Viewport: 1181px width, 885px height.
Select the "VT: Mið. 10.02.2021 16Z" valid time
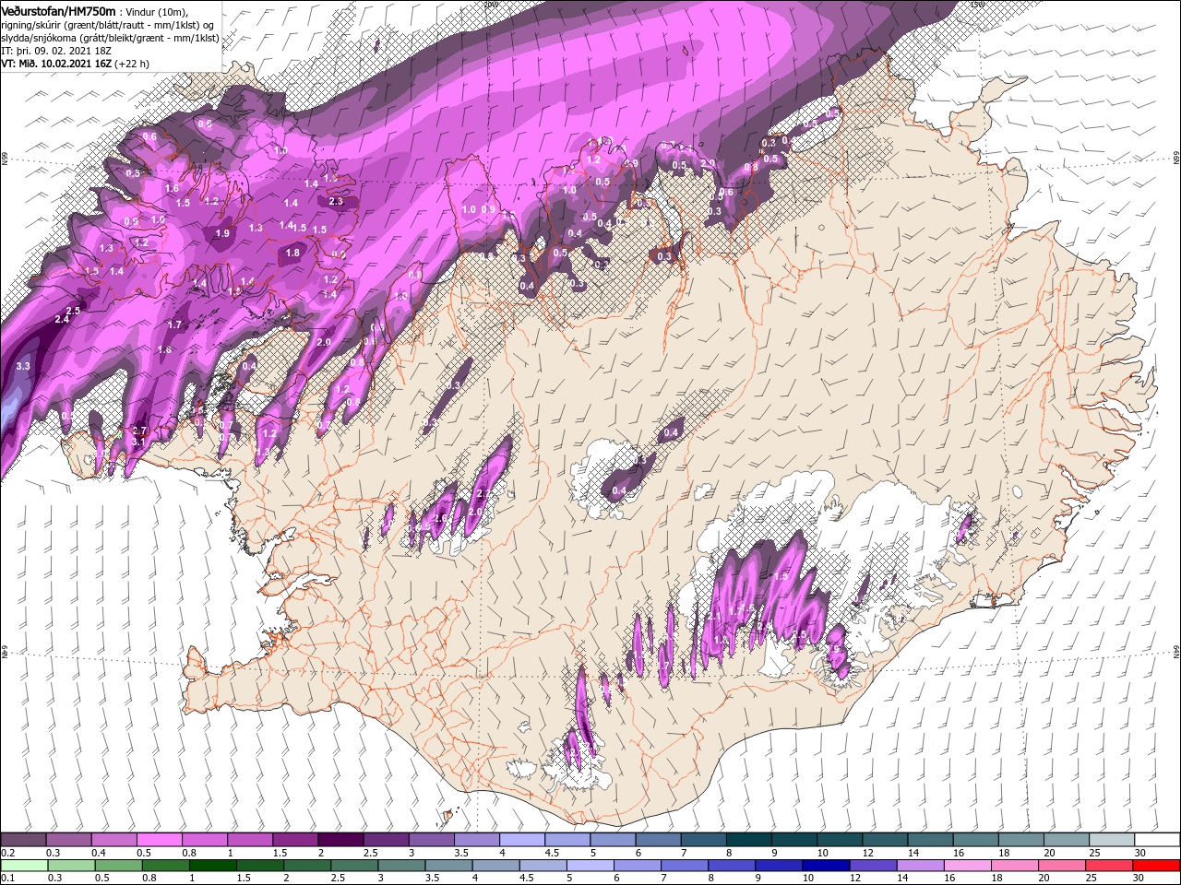click(x=56, y=64)
